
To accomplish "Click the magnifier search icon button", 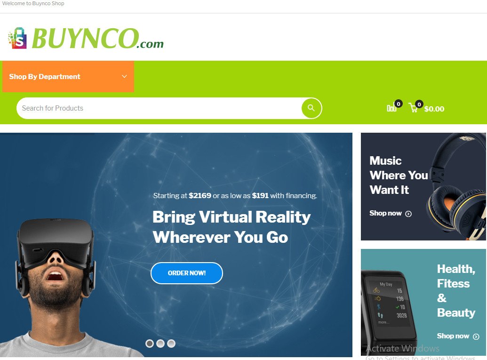I will (311, 108).
